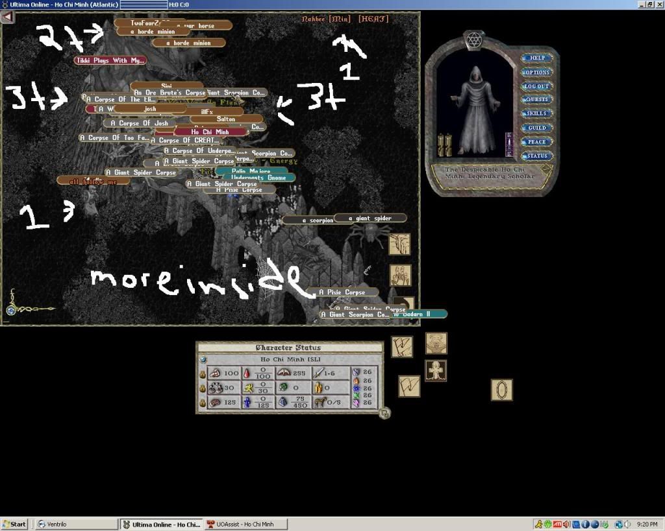Minimize Character Status with its round corner button
665x531 pixels.
pos(384,413)
